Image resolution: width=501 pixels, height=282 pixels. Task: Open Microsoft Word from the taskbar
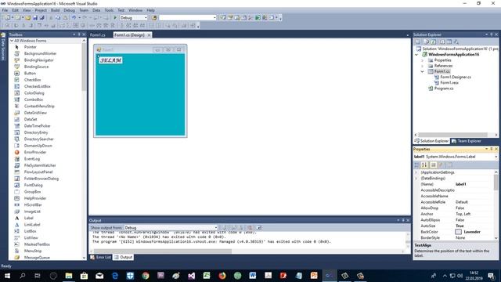tap(253, 276)
